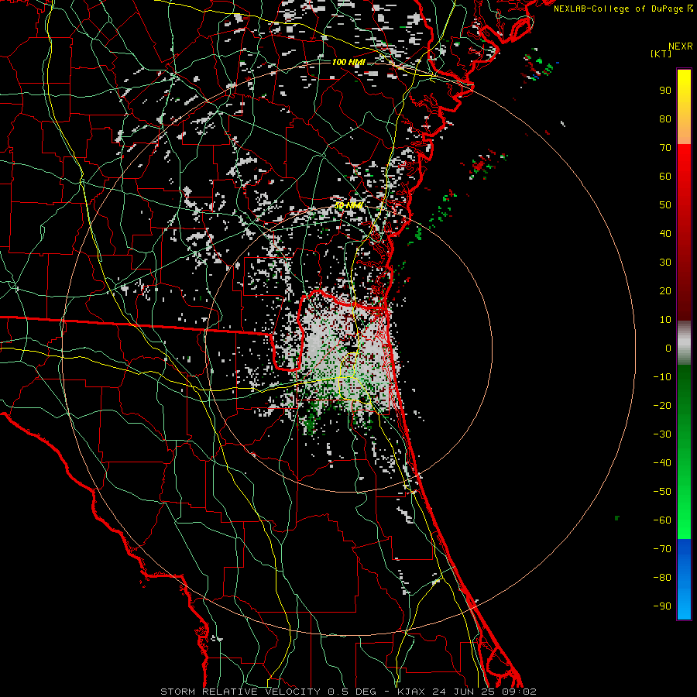
Task: Click the 50 NMI range ring label
Action: pyautogui.click(x=348, y=205)
